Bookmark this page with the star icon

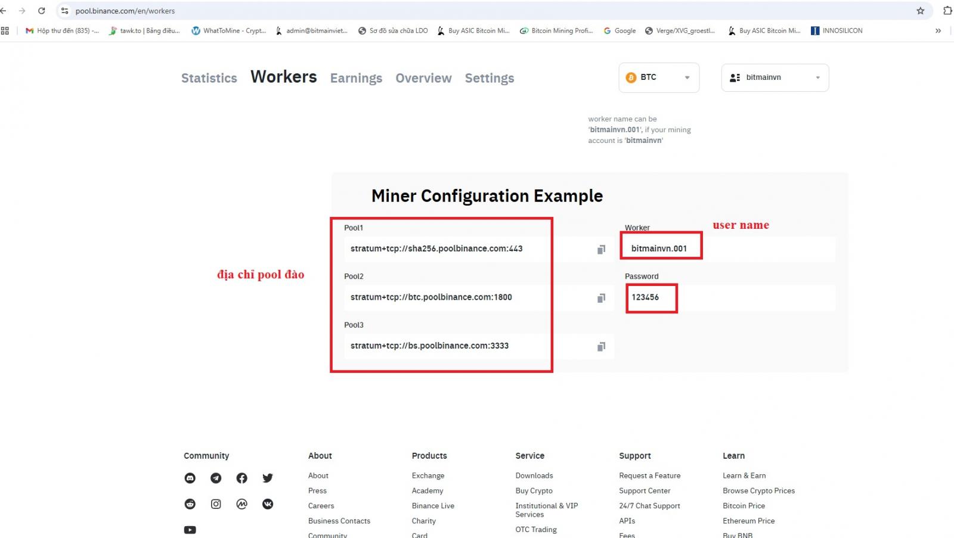pyautogui.click(x=921, y=11)
